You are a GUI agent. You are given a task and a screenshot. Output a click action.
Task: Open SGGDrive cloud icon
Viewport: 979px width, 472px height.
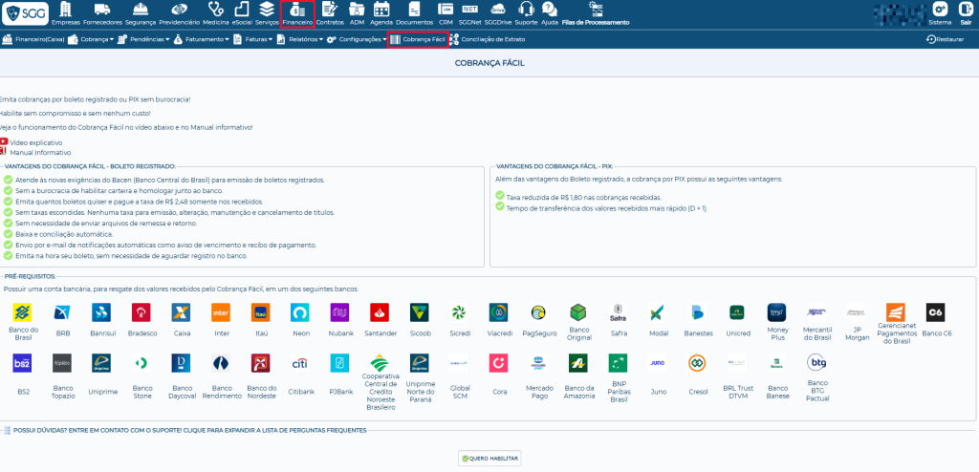[x=497, y=10]
